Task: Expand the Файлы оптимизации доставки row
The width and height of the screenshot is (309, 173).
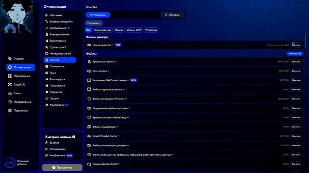Action: click(128, 145)
